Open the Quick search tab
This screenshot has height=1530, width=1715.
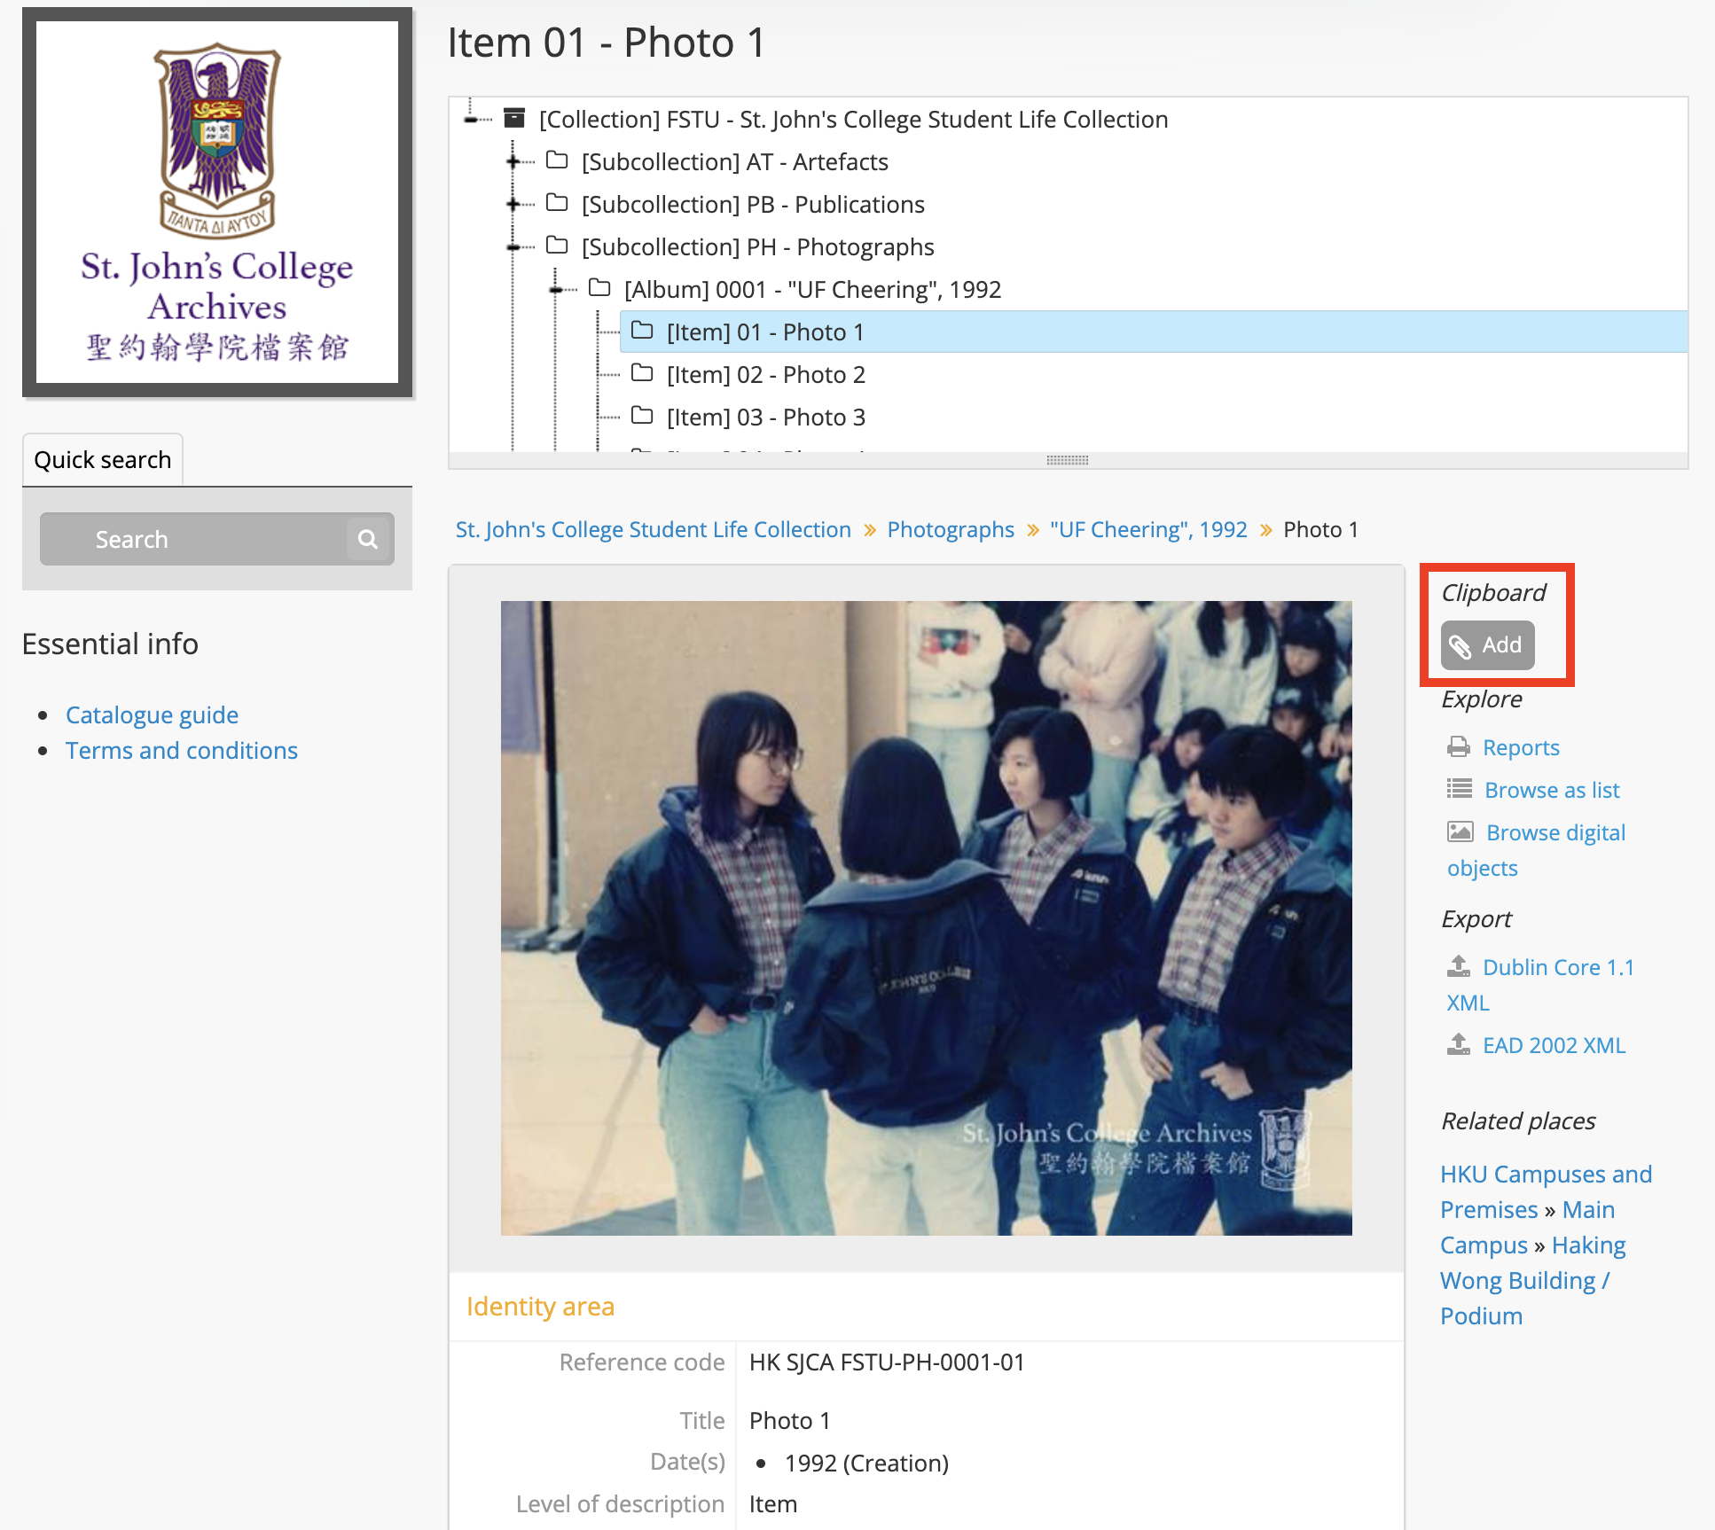pos(102,459)
